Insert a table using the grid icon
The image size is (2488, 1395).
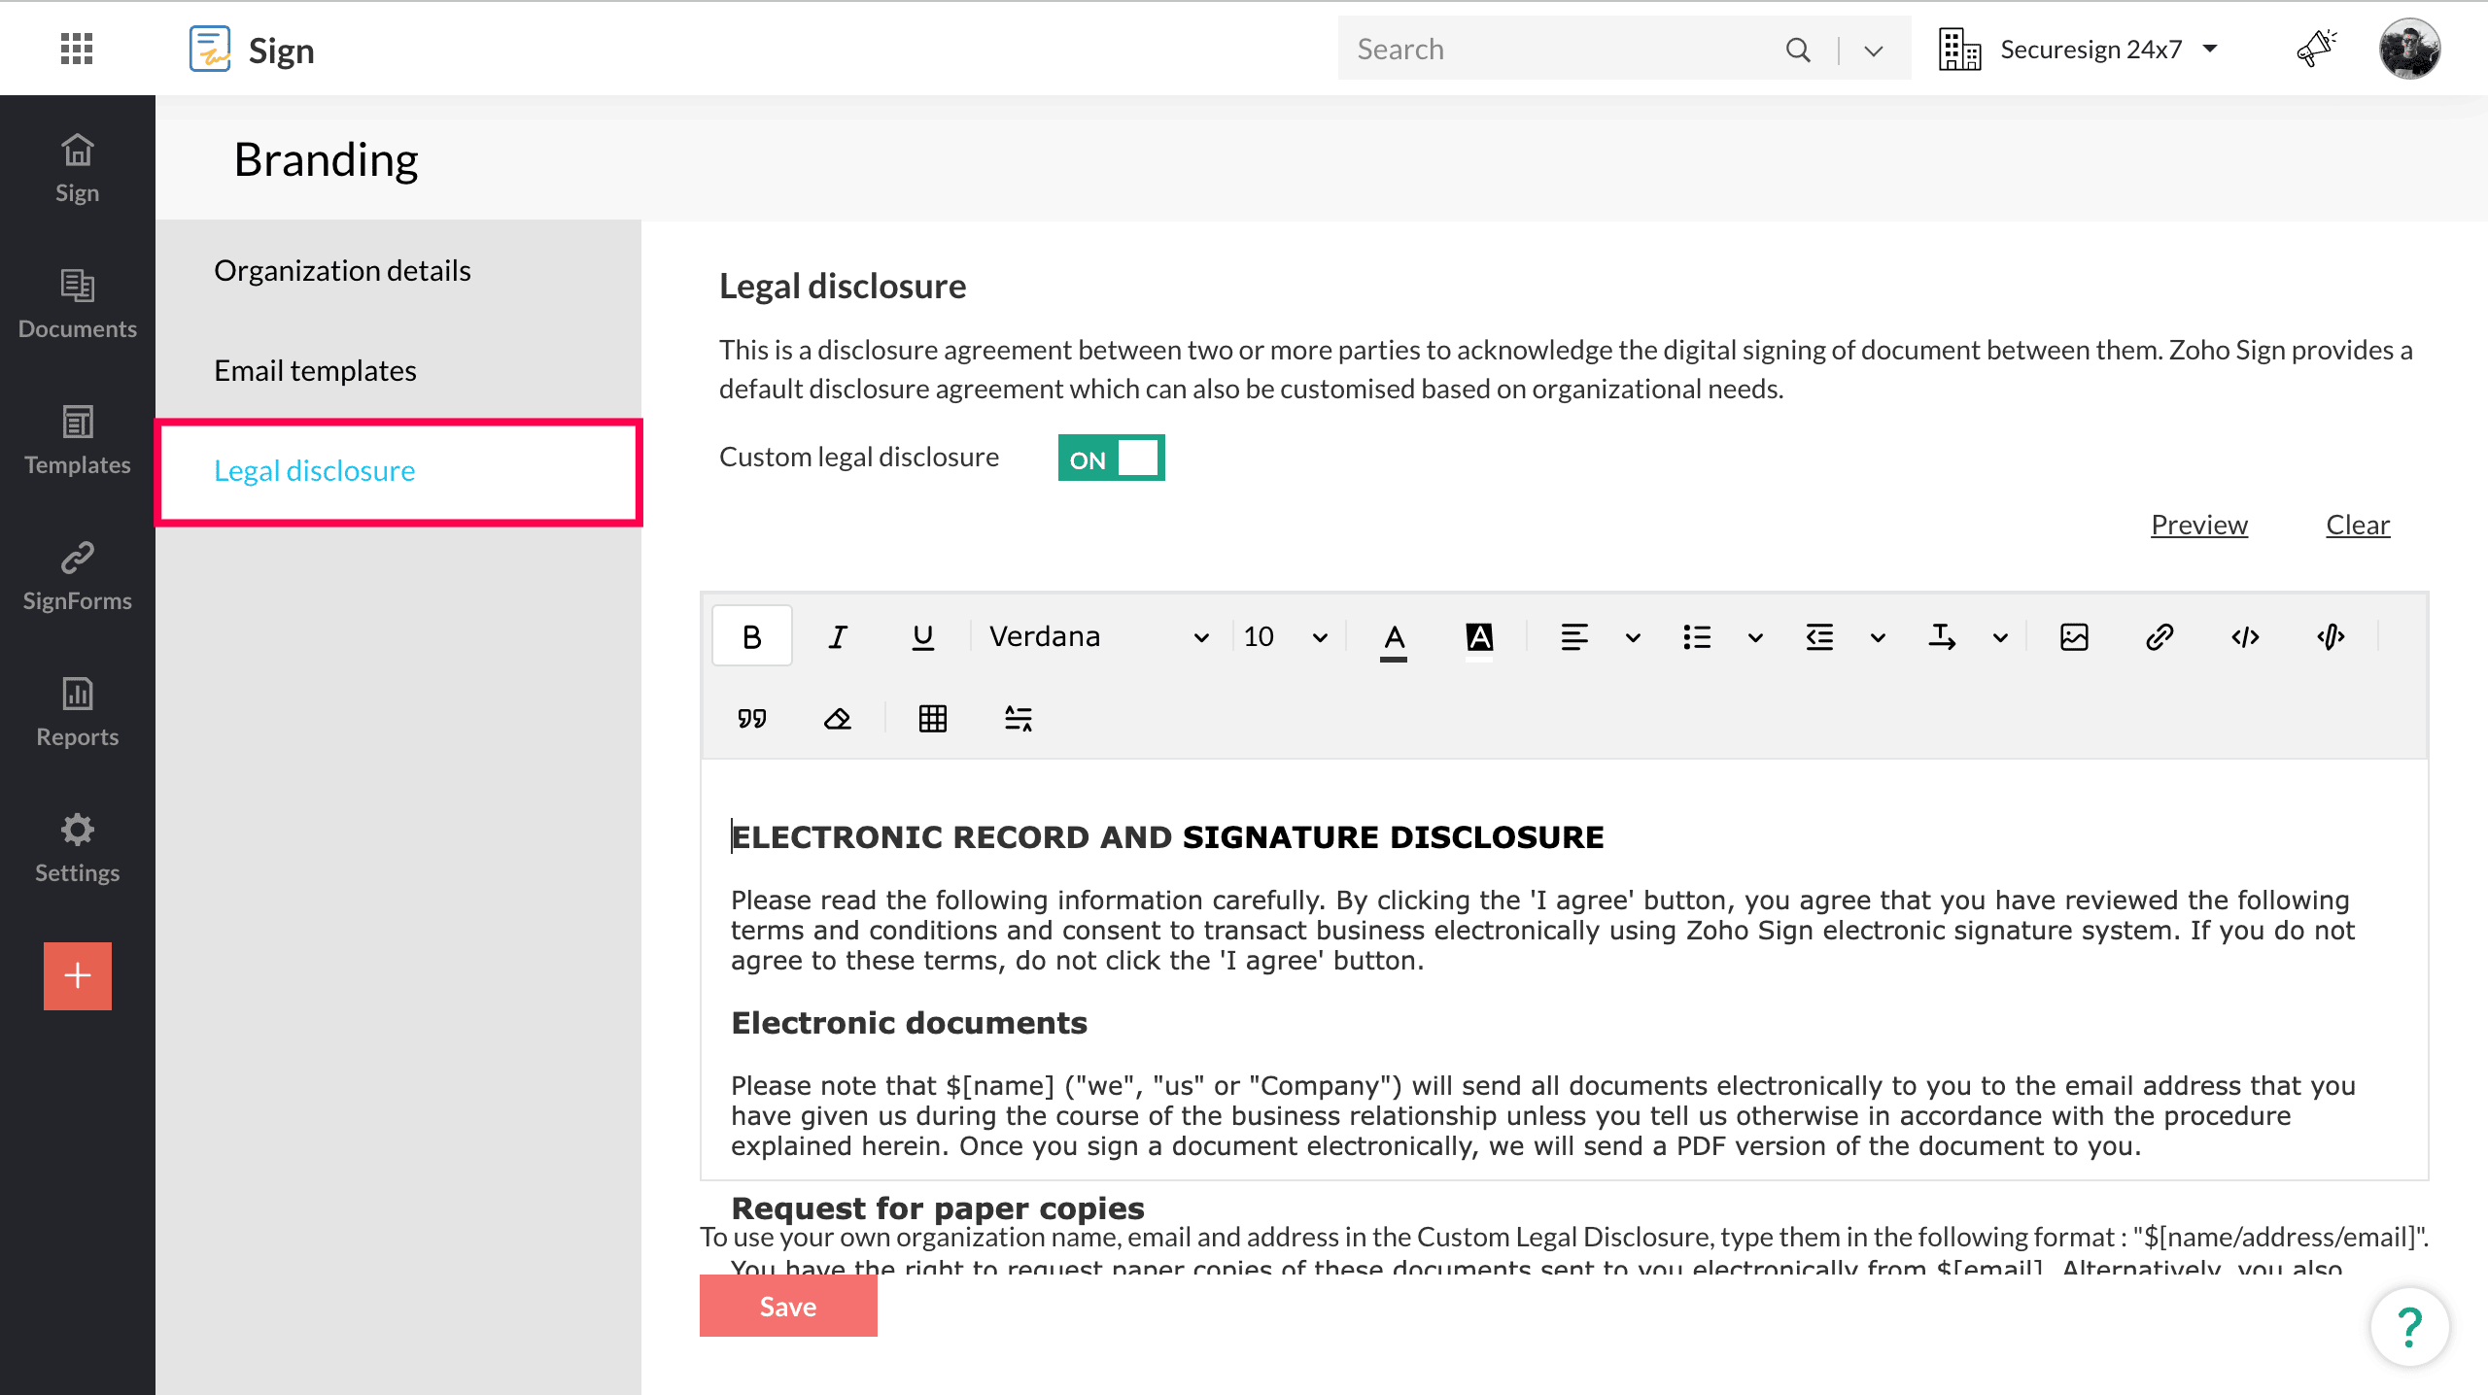click(x=932, y=719)
